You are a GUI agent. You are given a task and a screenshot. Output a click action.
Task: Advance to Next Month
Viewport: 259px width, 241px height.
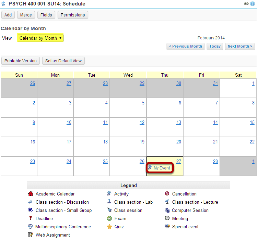(240, 46)
